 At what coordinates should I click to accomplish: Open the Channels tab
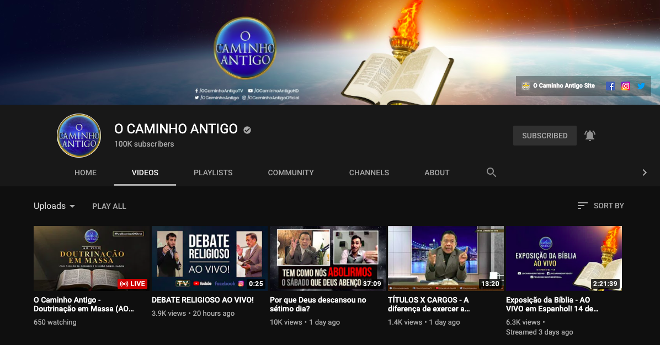pyautogui.click(x=369, y=172)
